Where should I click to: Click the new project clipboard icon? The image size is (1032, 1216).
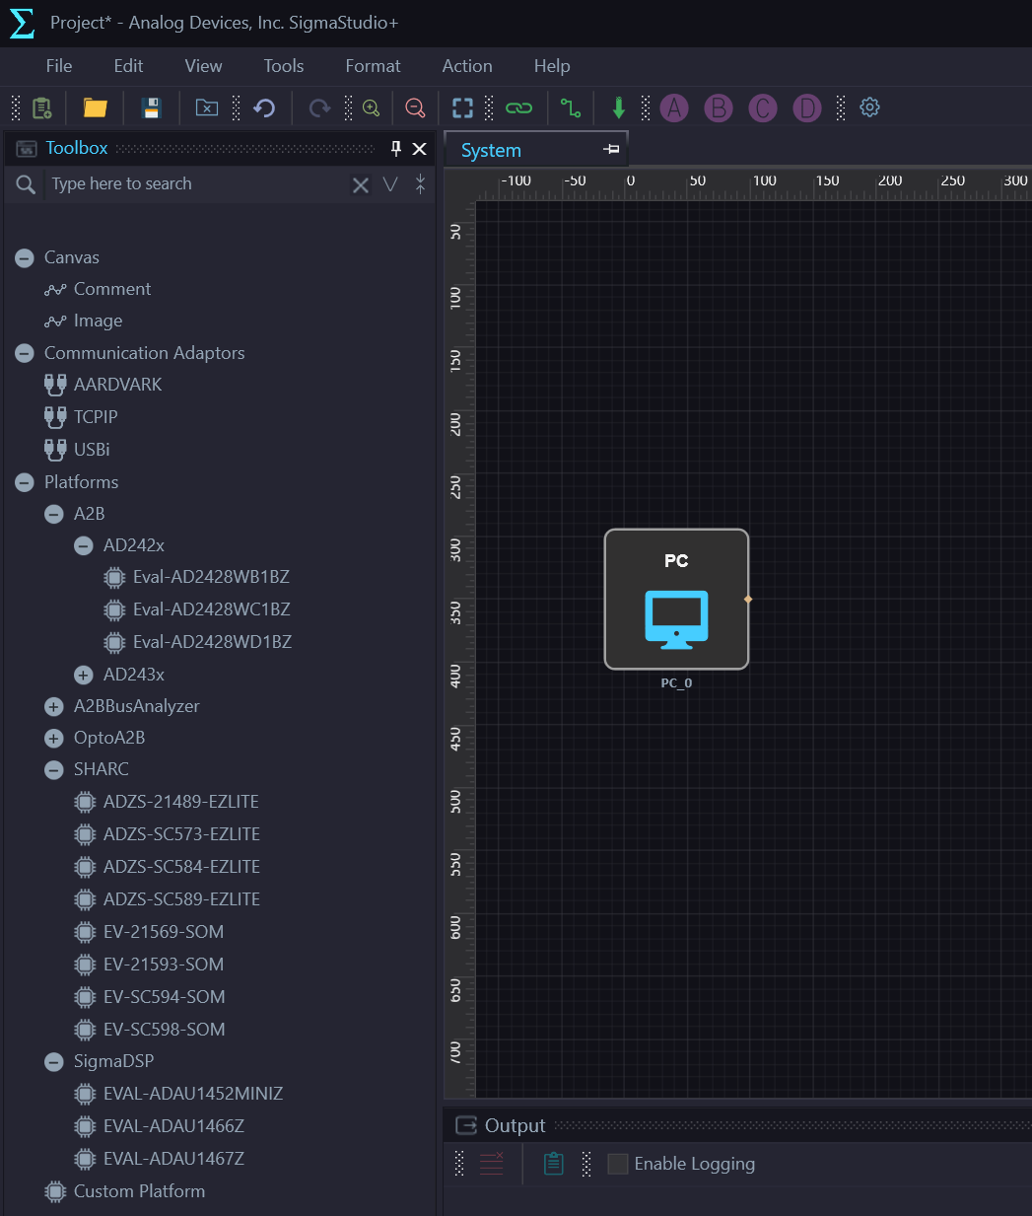(x=41, y=107)
